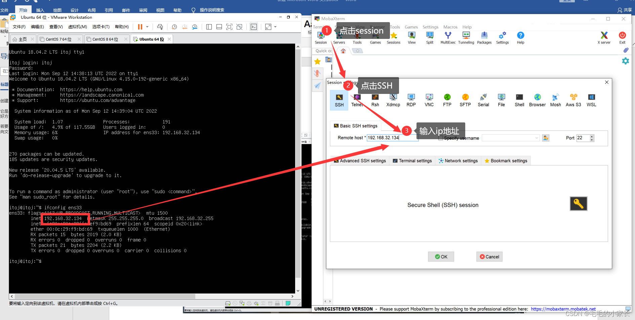The width and height of the screenshot is (635, 320).
Task: Select the Xdmcp session type
Action: [x=393, y=100]
